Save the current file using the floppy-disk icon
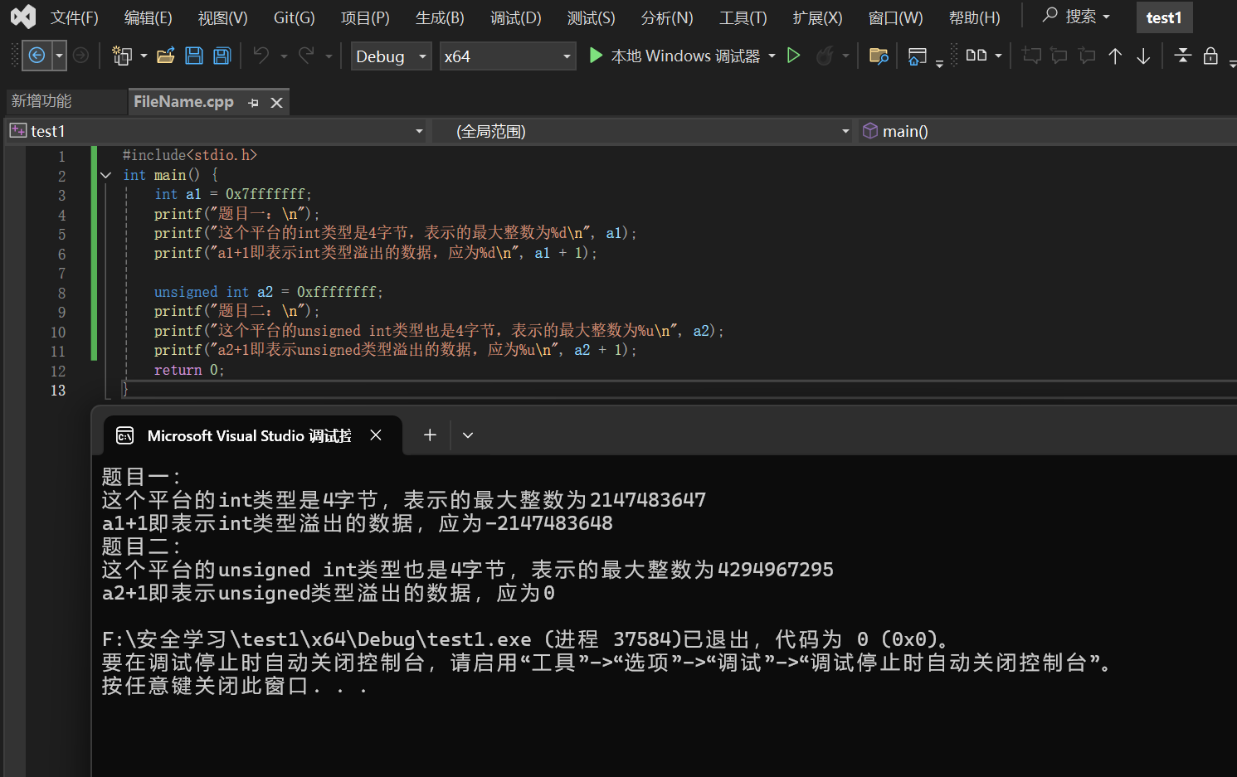 (194, 56)
